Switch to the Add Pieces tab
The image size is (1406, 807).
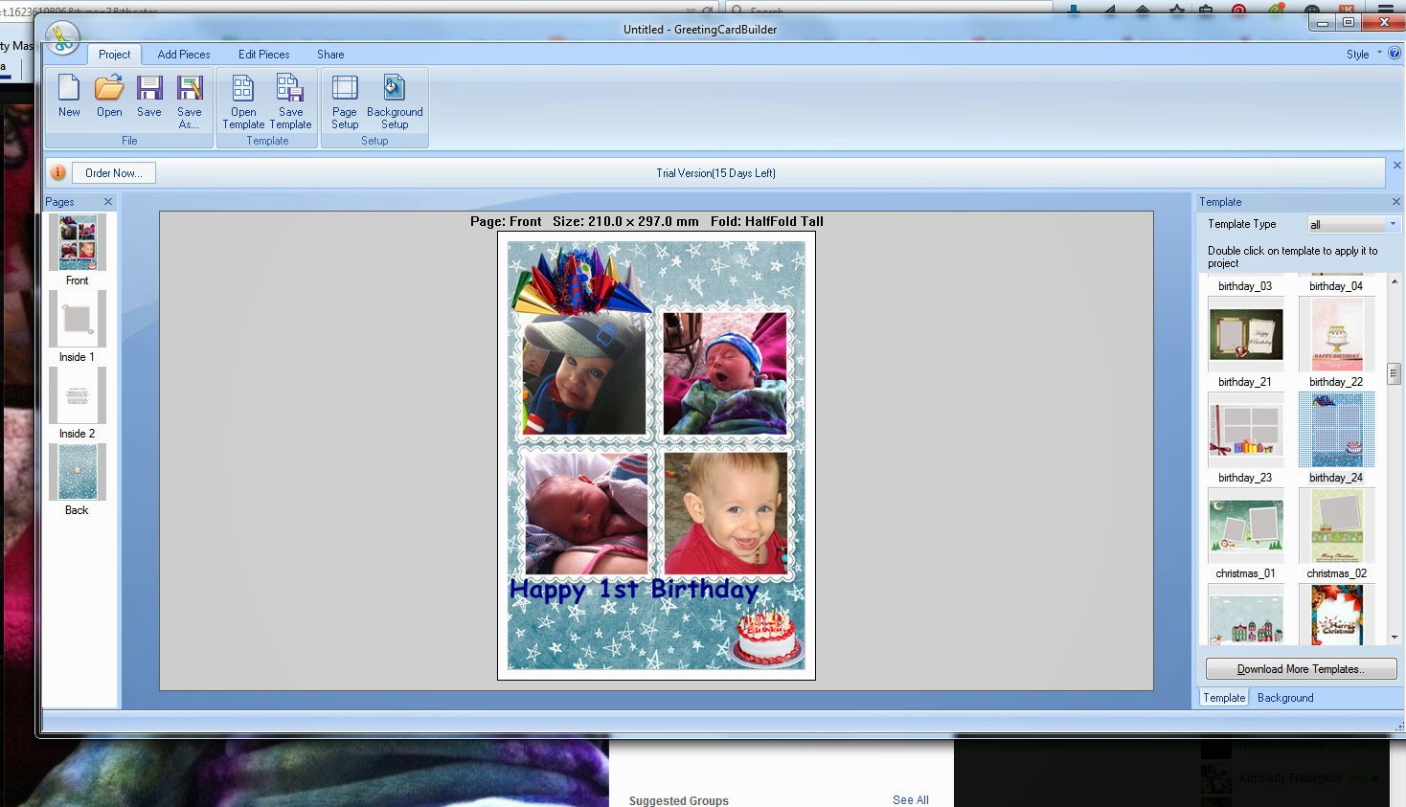click(x=184, y=55)
